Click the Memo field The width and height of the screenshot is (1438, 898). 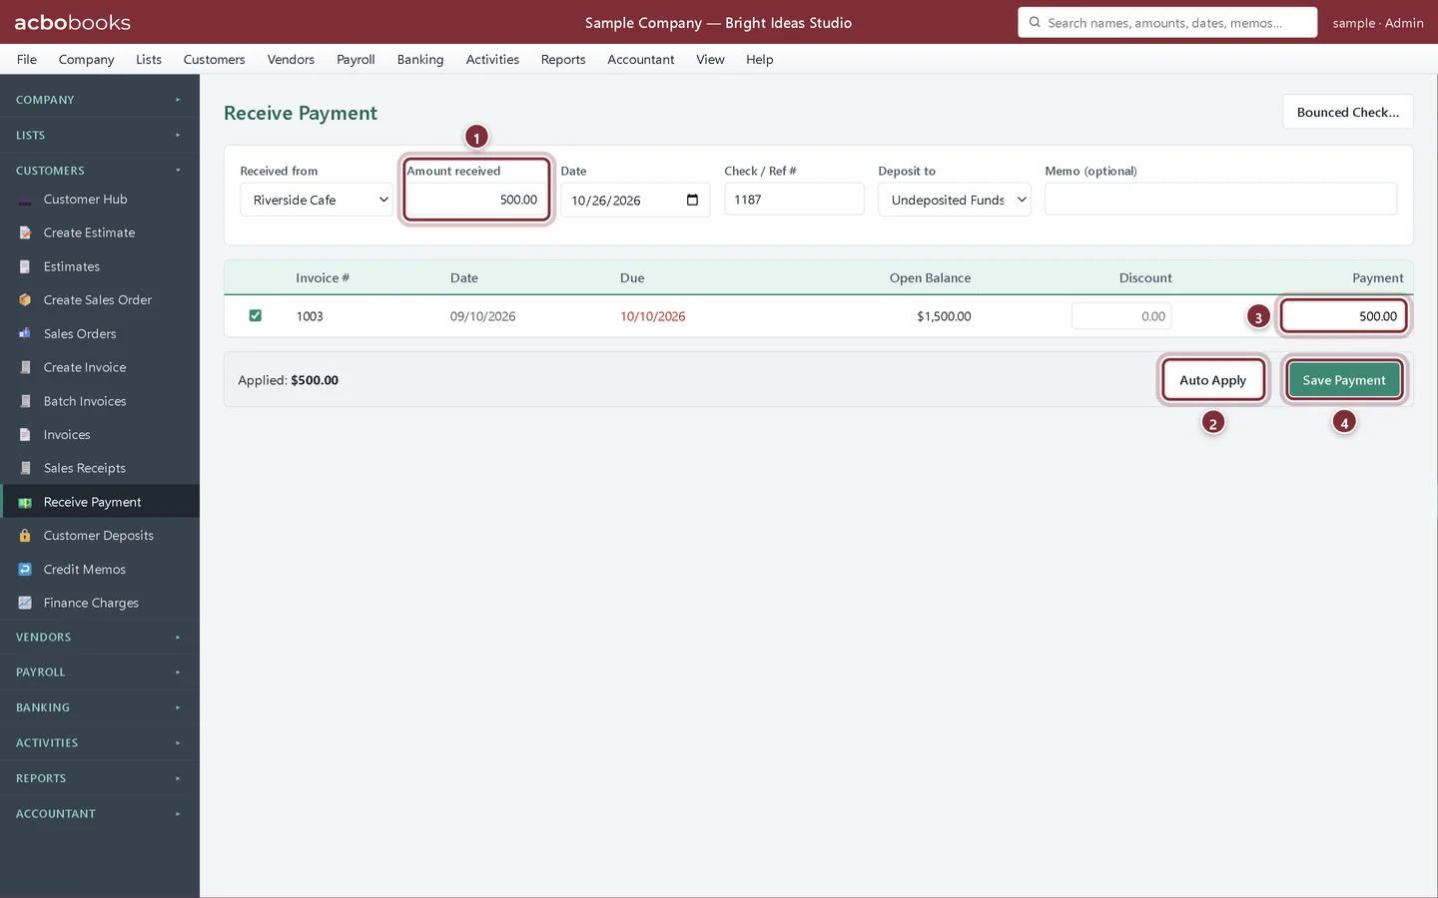pyautogui.click(x=1220, y=200)
